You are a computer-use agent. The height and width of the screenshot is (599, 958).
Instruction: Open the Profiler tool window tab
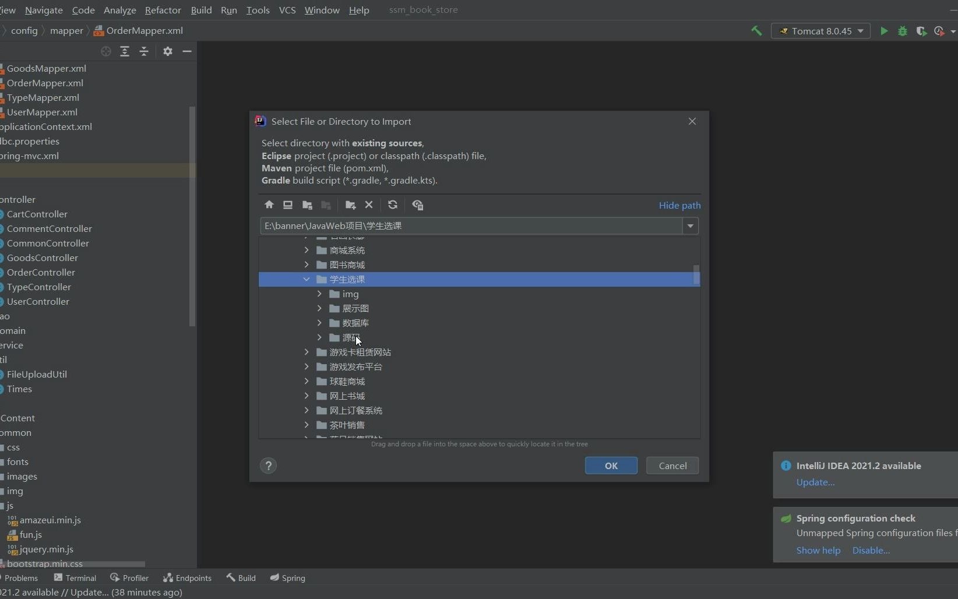[129, 577]
